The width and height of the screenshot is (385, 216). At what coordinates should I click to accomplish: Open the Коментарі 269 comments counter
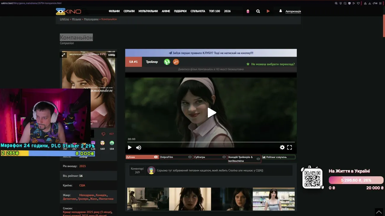[x=137, y=170]
